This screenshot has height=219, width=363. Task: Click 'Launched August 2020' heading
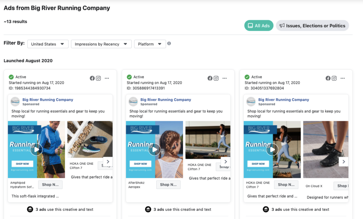point(28,61)
